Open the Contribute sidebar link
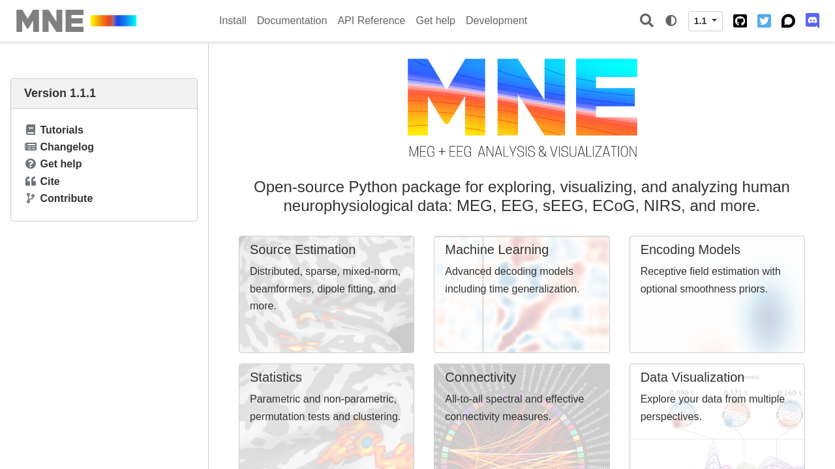835x469 pixels. tap(67, 199)
